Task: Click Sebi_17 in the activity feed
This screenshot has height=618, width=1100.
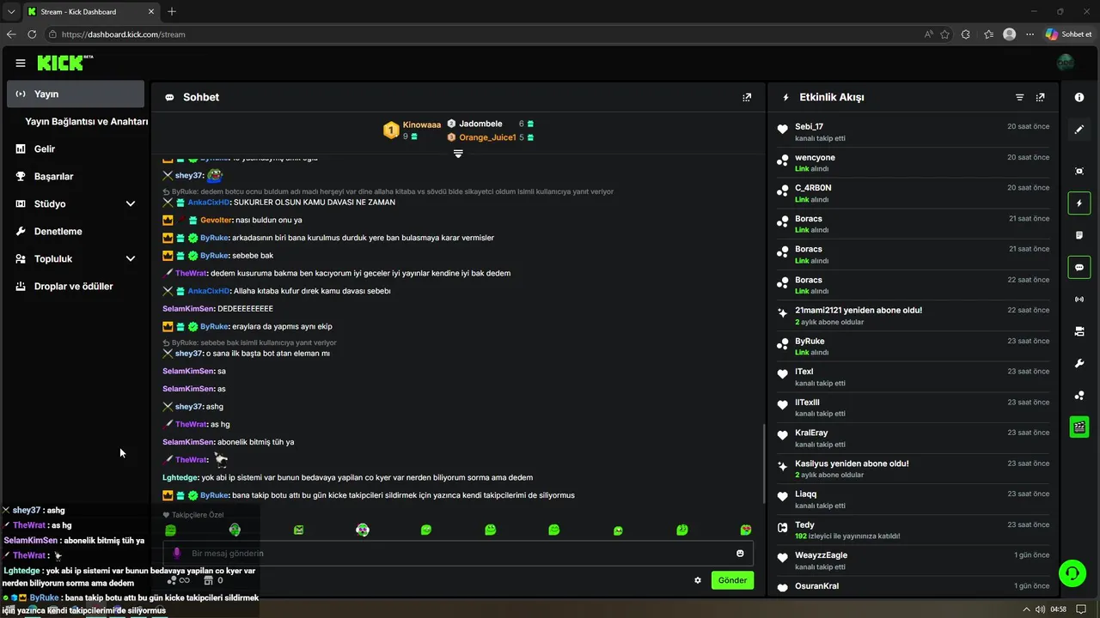Action: 809,126
